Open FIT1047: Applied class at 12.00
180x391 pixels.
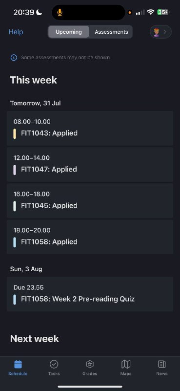[x=90, y=165]
